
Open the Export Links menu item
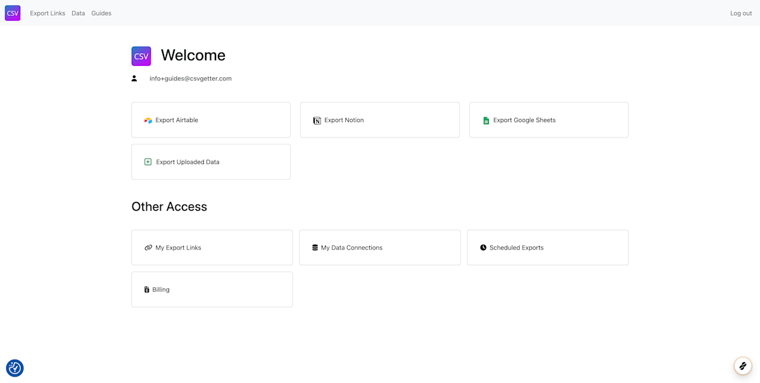click(x=47, y=13)
